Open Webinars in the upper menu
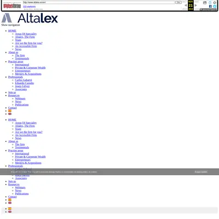 (x=20, y=99)
